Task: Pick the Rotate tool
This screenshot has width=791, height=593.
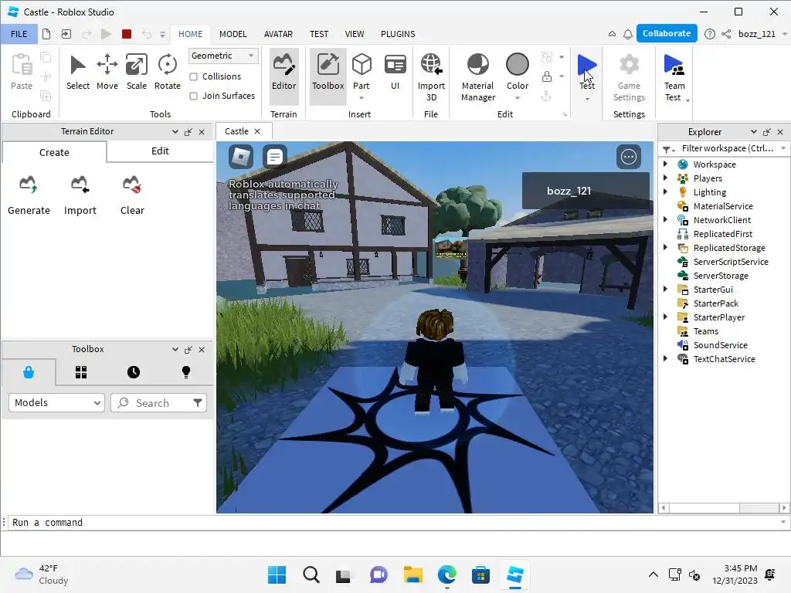Action: (167, 72)
